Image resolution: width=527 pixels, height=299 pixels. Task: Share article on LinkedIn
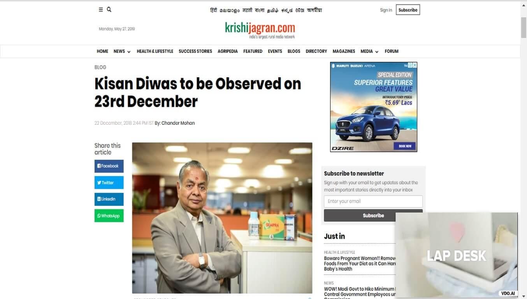(109, 199)
